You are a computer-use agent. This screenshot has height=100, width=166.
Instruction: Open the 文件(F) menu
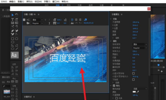(4, 2)
